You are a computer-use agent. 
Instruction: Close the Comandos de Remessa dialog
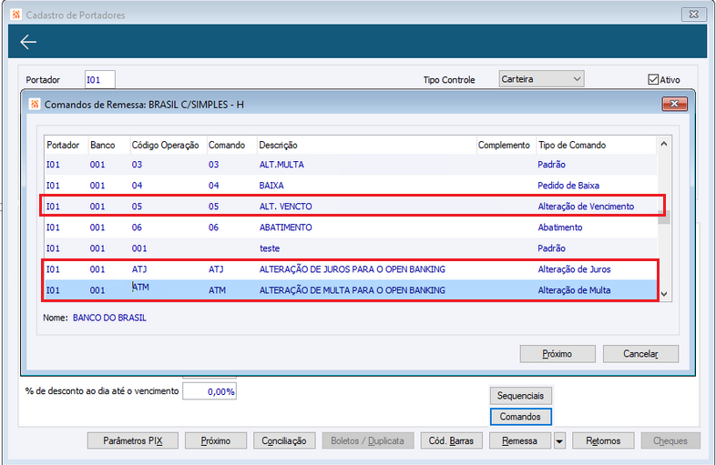click(674, 104)
